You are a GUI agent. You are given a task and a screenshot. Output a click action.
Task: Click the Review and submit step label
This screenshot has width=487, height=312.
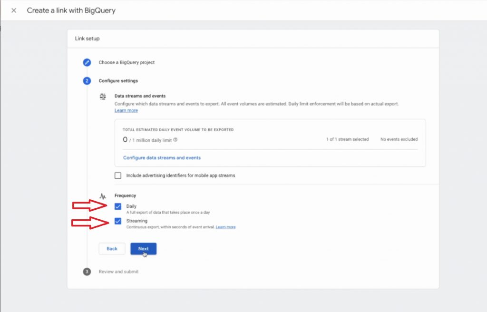click(x=118, y=272)
